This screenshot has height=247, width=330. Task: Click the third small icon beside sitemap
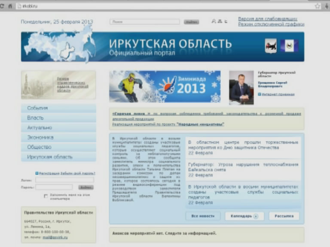tap(226, 21)
